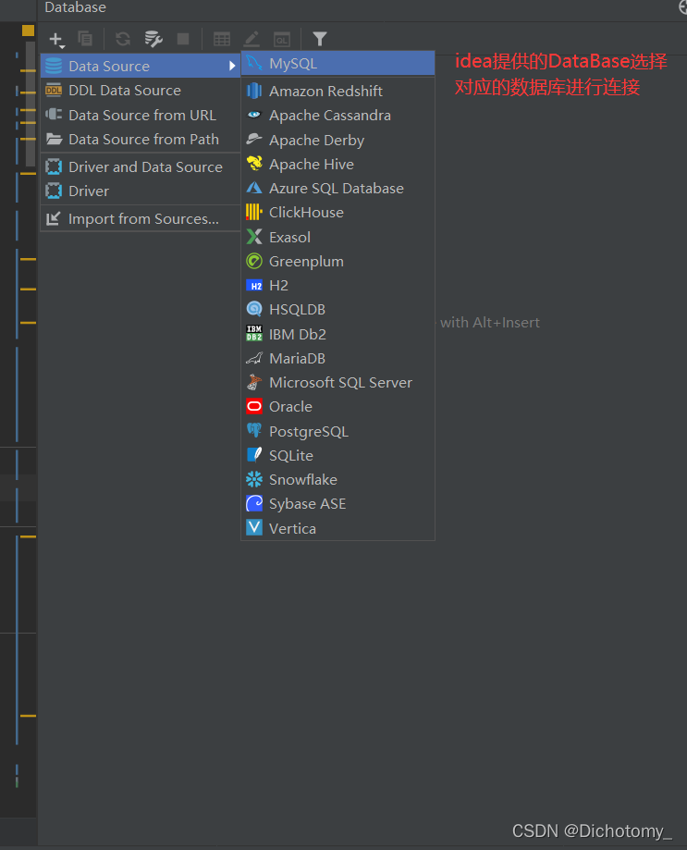Choose DDL Data Source menu item
Screen dimensions: 687x850
pyautogui.click(x=141, y=91)
